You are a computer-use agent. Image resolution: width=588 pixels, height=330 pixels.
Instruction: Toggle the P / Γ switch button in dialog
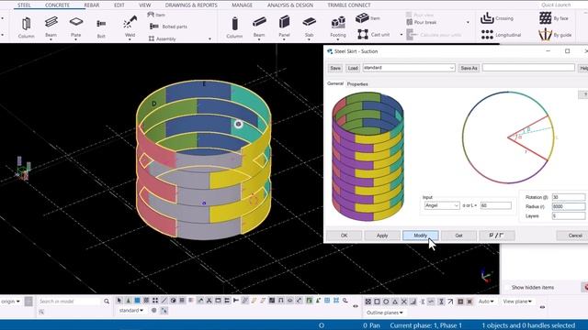[496, 236]
